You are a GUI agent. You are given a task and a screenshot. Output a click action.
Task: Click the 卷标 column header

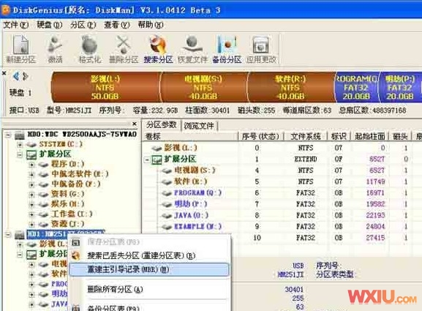click(189, 137)
